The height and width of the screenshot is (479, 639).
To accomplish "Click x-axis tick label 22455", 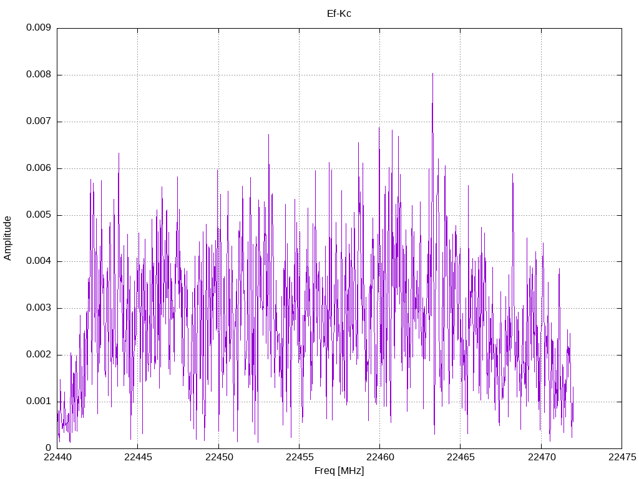I will pos(299,457).
